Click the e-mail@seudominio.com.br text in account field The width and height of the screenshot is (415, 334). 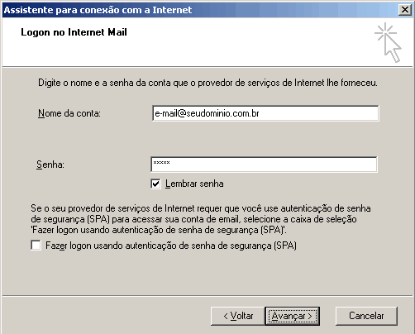point(207,113)
